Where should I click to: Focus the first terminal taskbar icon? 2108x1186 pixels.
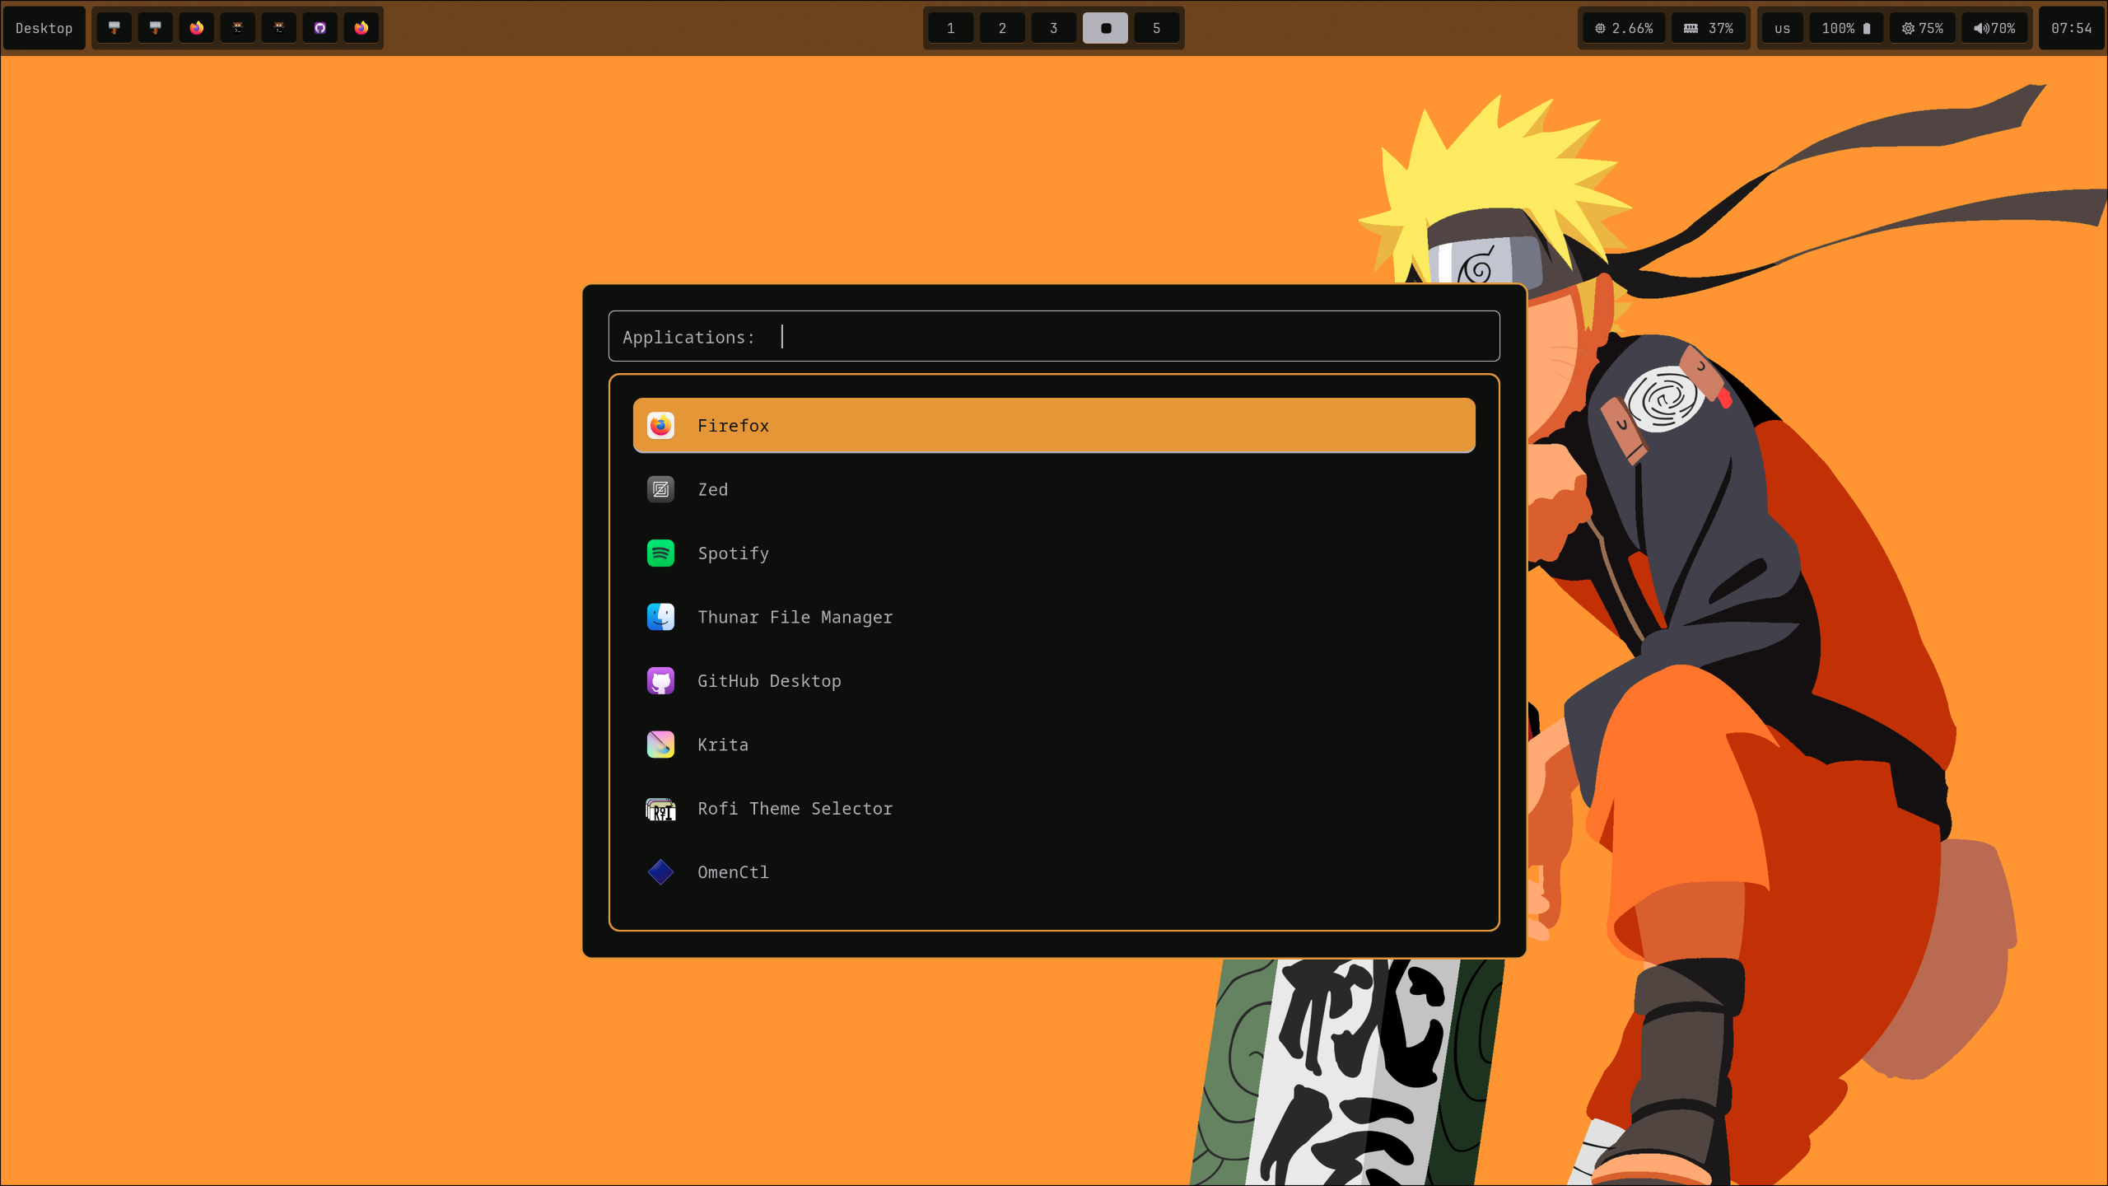point(238,28)
